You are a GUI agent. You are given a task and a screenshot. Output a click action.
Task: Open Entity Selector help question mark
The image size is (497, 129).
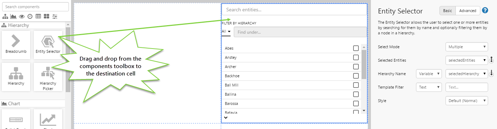pyautogui.click(x=485, y=11)
